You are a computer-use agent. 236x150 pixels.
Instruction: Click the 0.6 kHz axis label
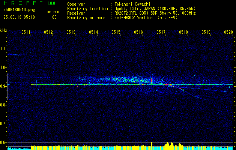tap(3, 142)
